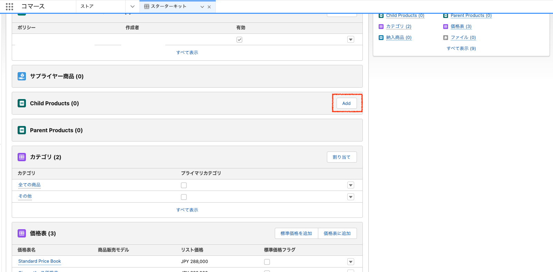Viewport: 553px width, 272px height.
Task: Open row actions dropdown for その他
Action: tap(351, 197)
